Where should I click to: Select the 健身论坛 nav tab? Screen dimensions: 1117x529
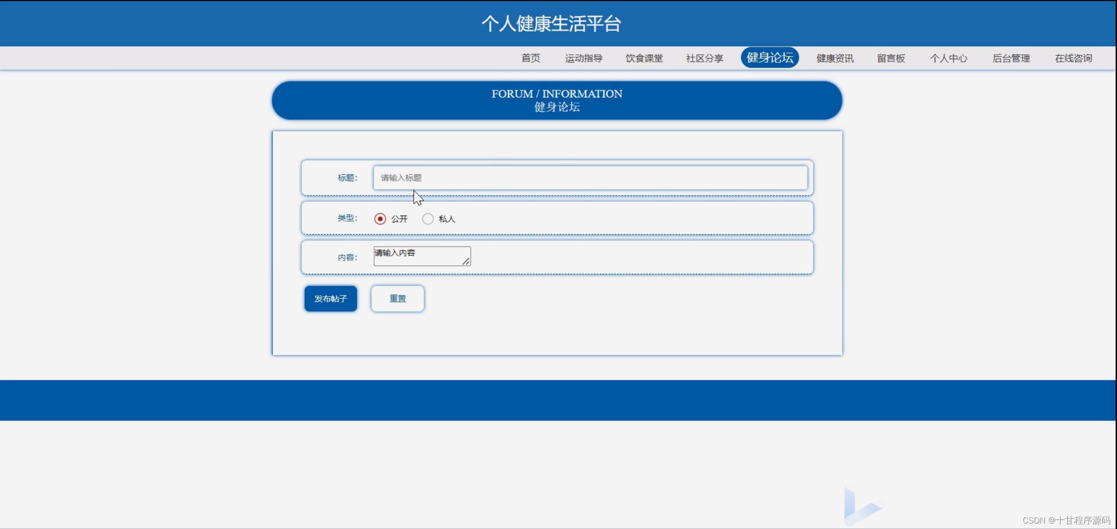(769, 58)
